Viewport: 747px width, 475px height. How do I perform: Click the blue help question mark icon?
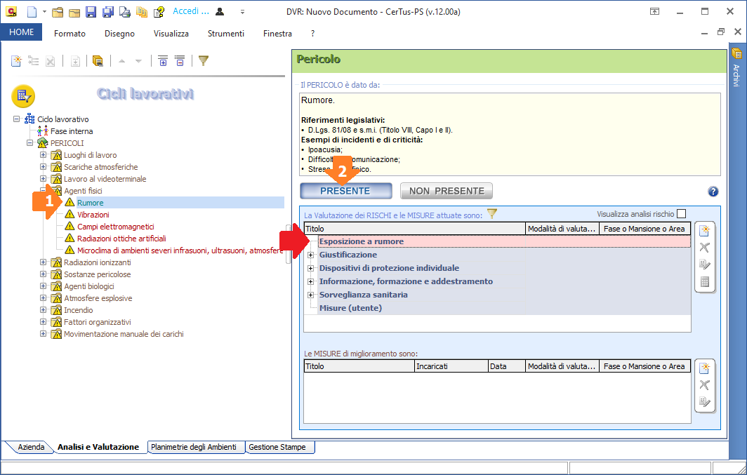click(713, 192)
